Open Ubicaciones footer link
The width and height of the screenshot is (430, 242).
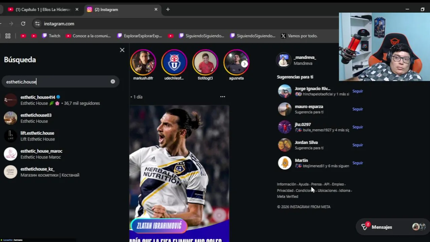pos(327,191)
